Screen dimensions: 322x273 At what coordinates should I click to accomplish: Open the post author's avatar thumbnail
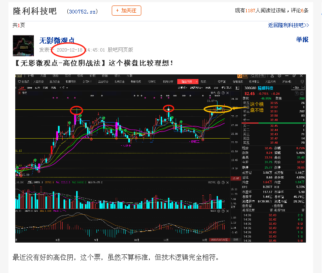(23, 46)
